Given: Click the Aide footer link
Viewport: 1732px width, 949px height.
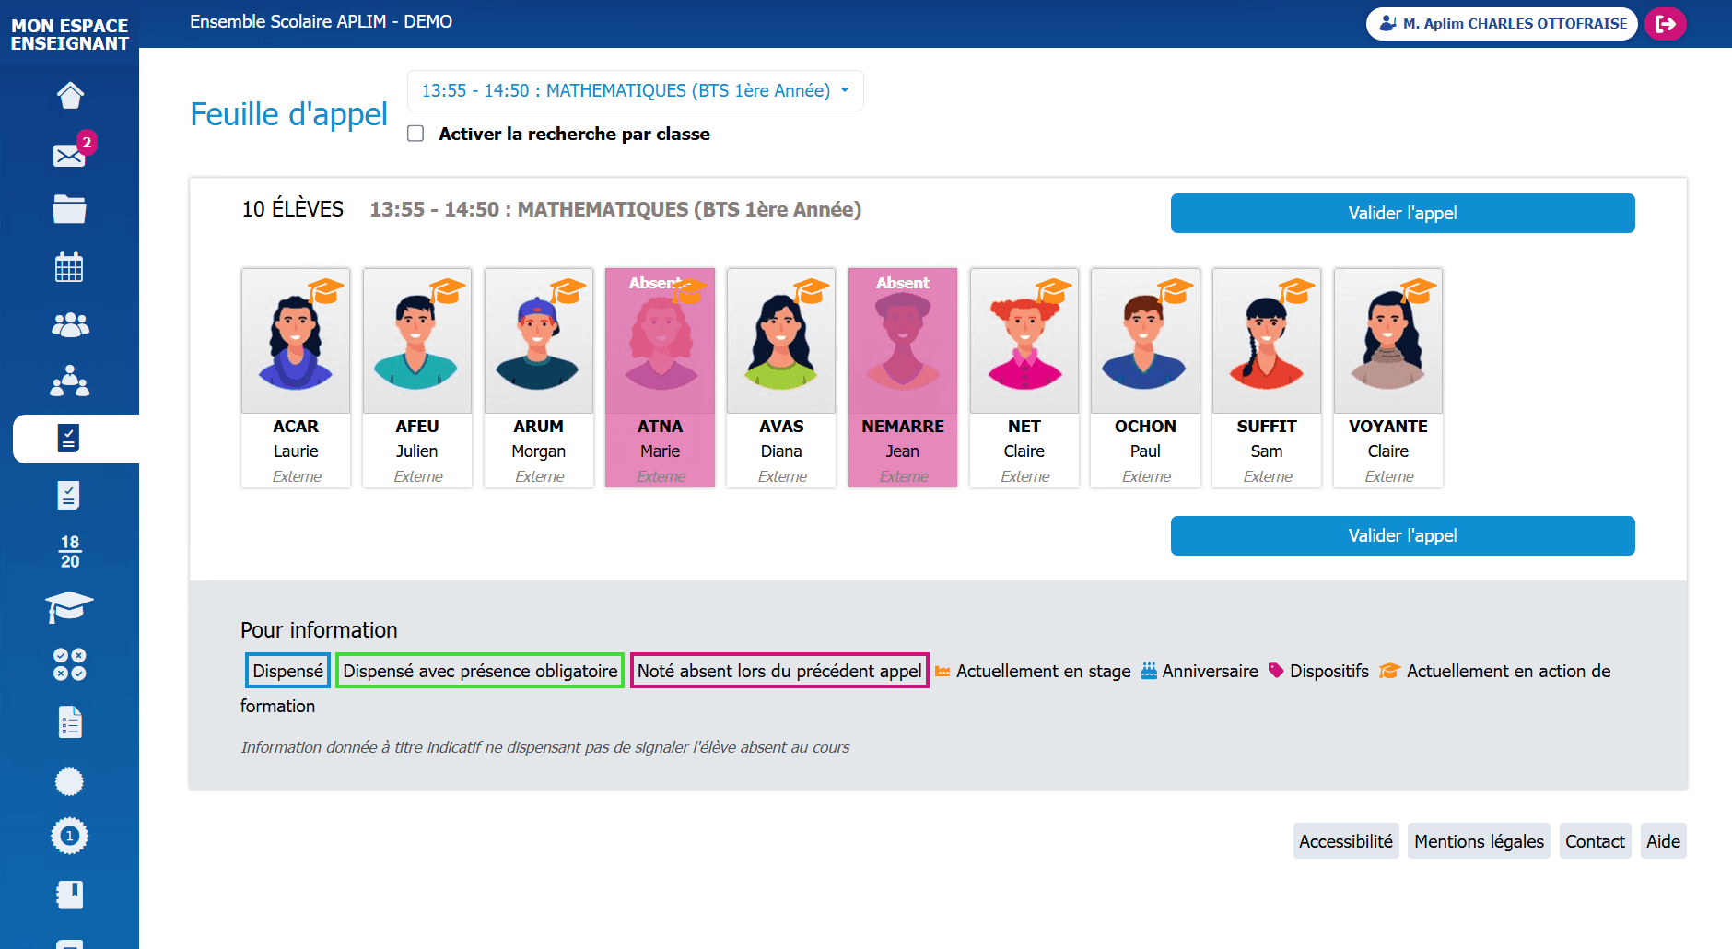Looking at the screenshot, I should coord(1663,841).
